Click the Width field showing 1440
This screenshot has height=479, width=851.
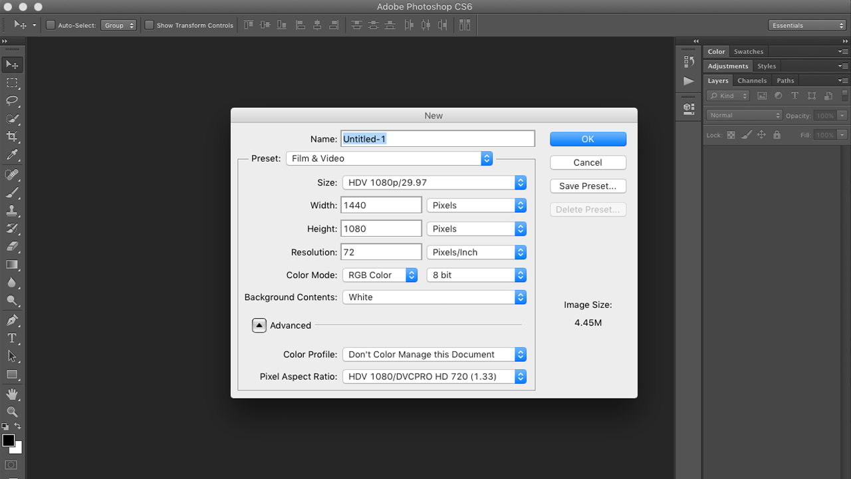pyautogui.click(x=381, y=205)
